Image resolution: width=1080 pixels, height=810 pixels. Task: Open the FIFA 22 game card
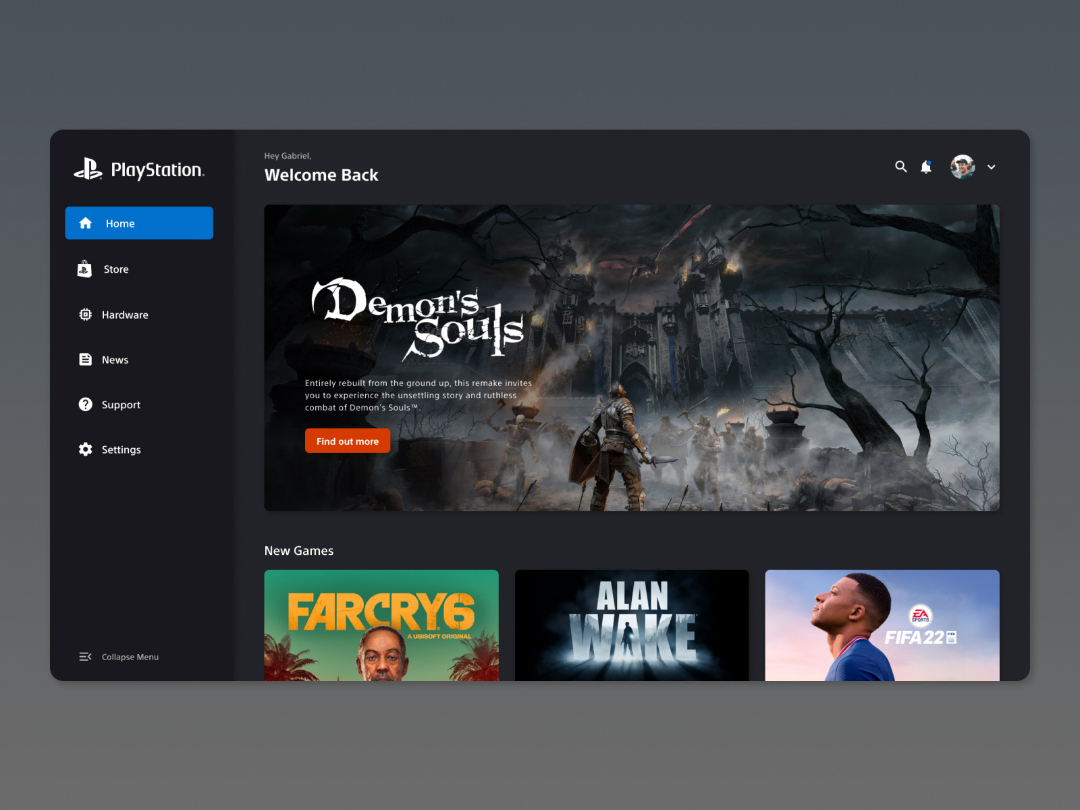tap(882, 625)
